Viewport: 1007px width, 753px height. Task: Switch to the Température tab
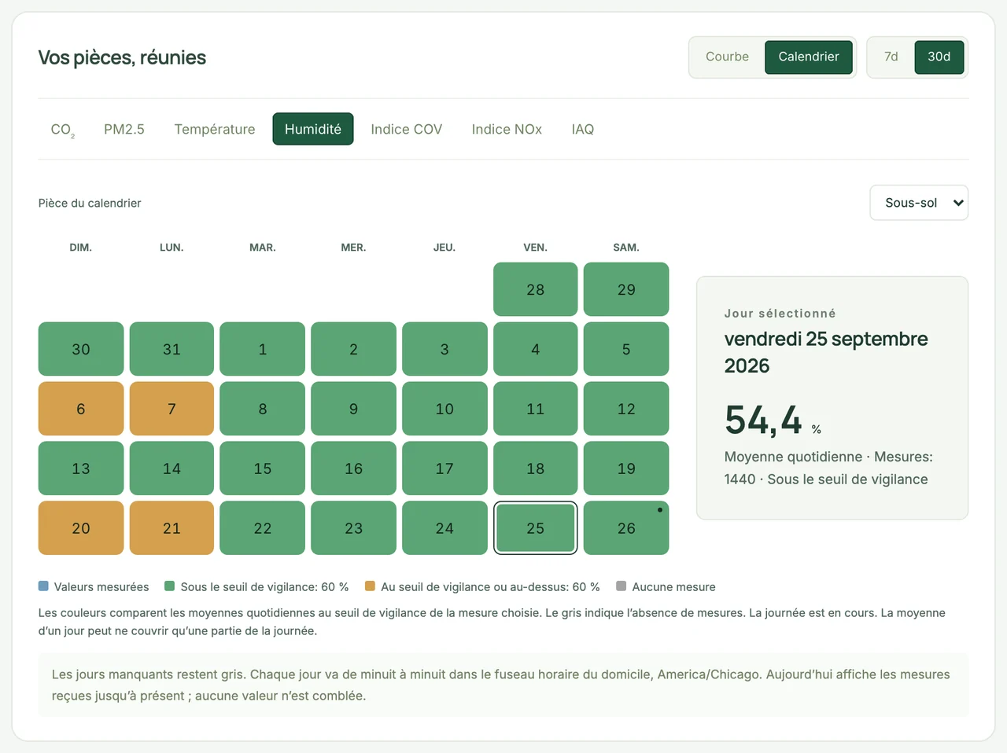point(215,129)
